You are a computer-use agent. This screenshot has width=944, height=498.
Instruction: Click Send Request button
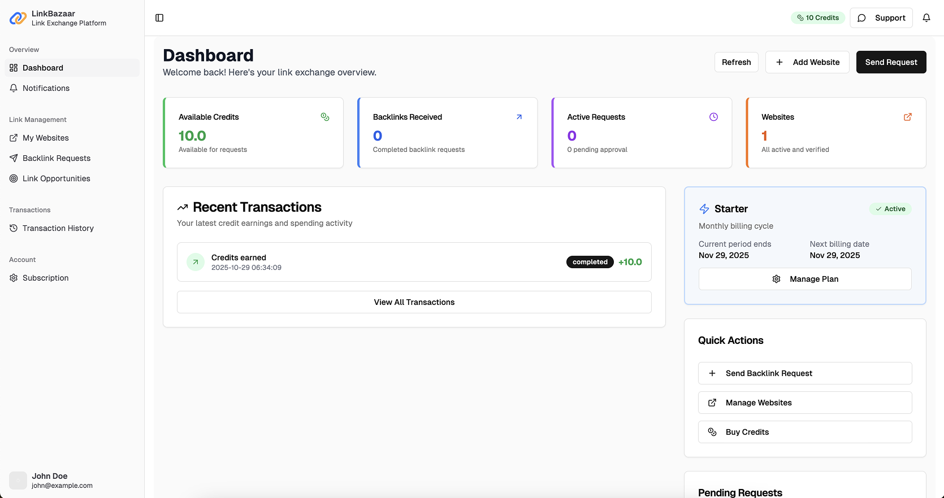(x=891, y=62)
